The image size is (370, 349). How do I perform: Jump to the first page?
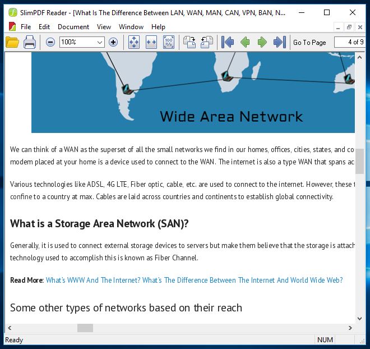point(228,42)
